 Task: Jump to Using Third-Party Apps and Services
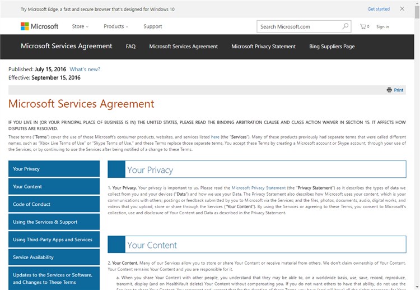click(x=54, y=240)
